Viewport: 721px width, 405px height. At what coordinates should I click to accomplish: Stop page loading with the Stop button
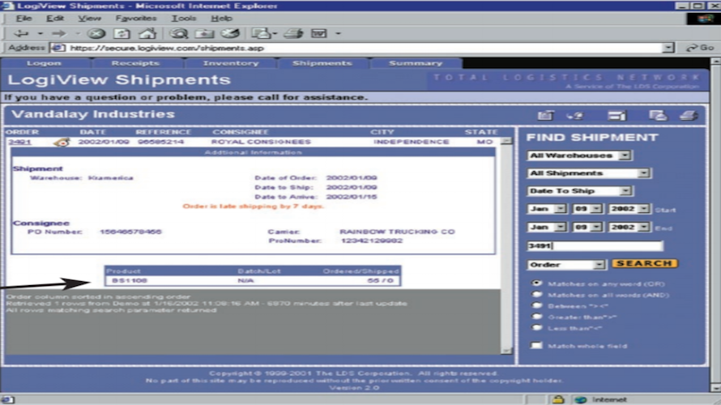pyautogui.click(x=96, y=33)
